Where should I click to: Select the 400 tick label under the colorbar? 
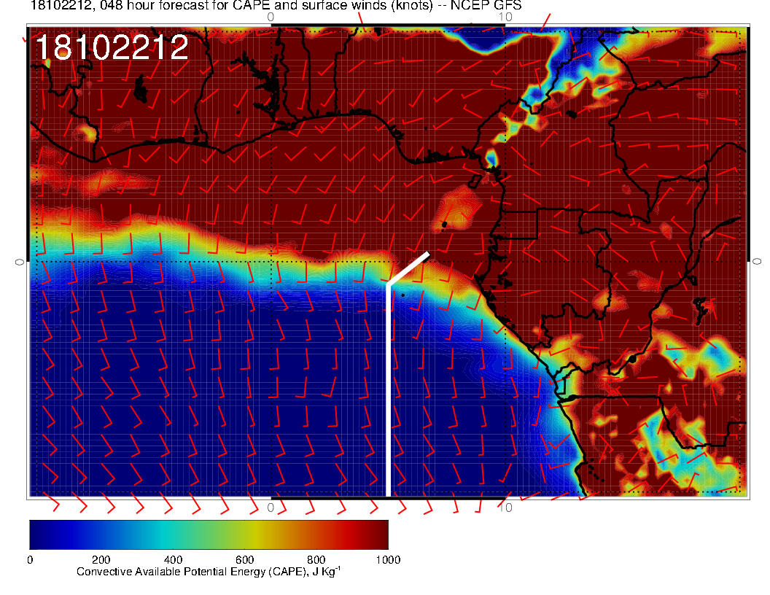click(172, 560)
